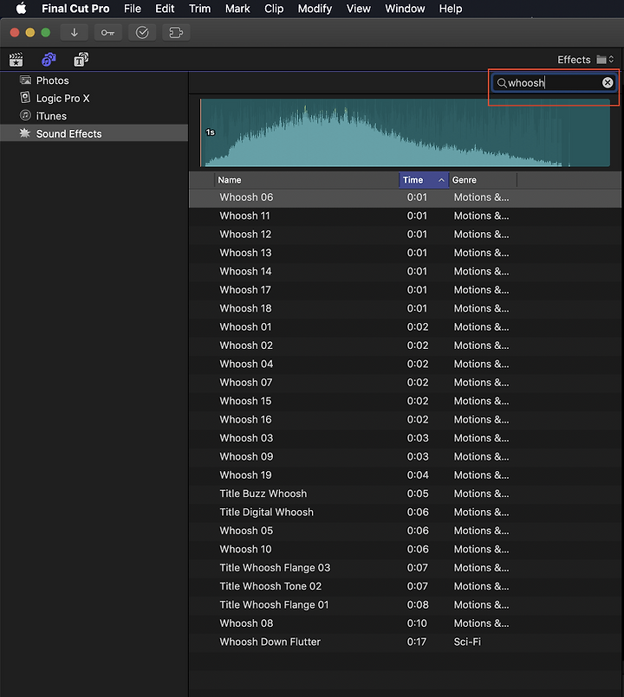Select the Whoosh 15 row
This screenshot has width=624, height=697.
point(405,401)
